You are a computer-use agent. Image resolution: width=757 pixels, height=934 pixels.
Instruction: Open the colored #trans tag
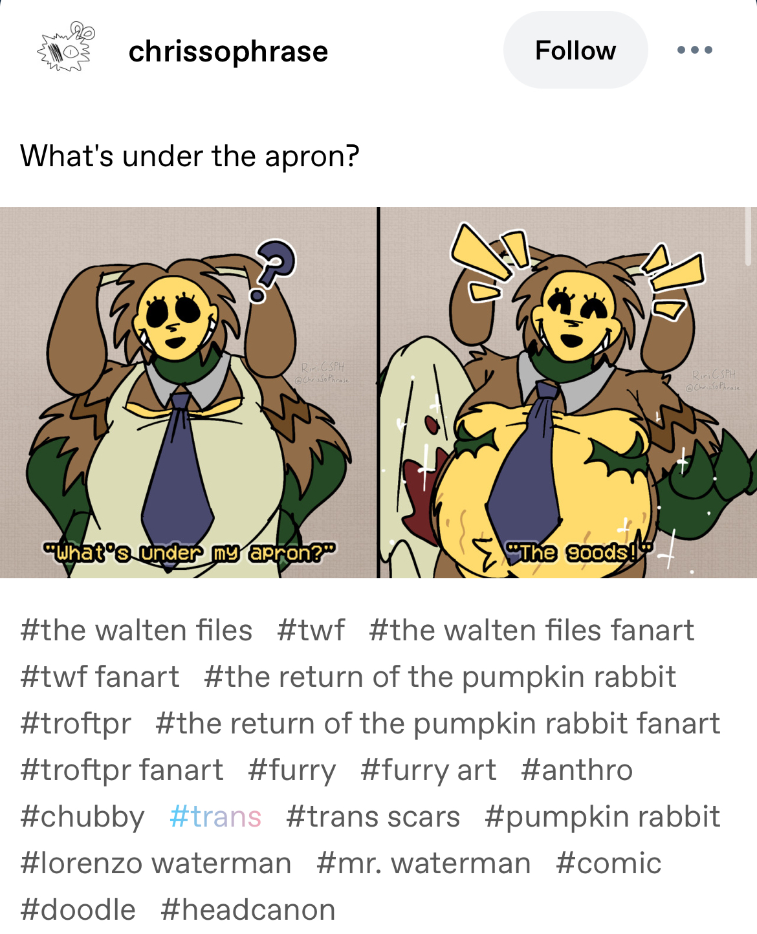[215, 816]
